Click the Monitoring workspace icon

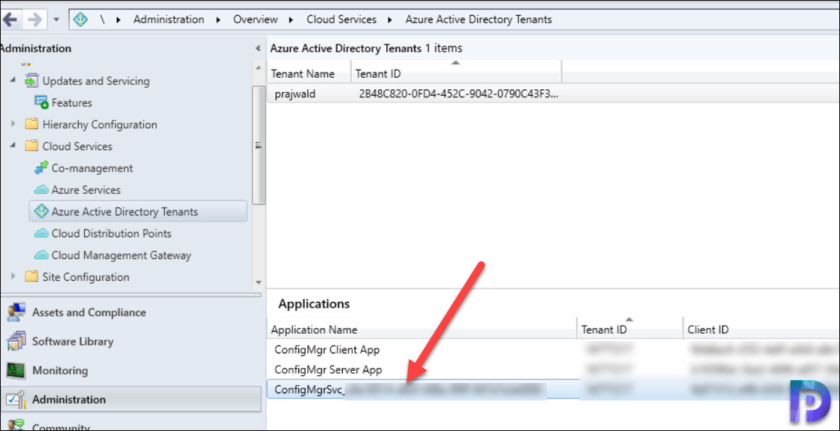click(16, 371)
